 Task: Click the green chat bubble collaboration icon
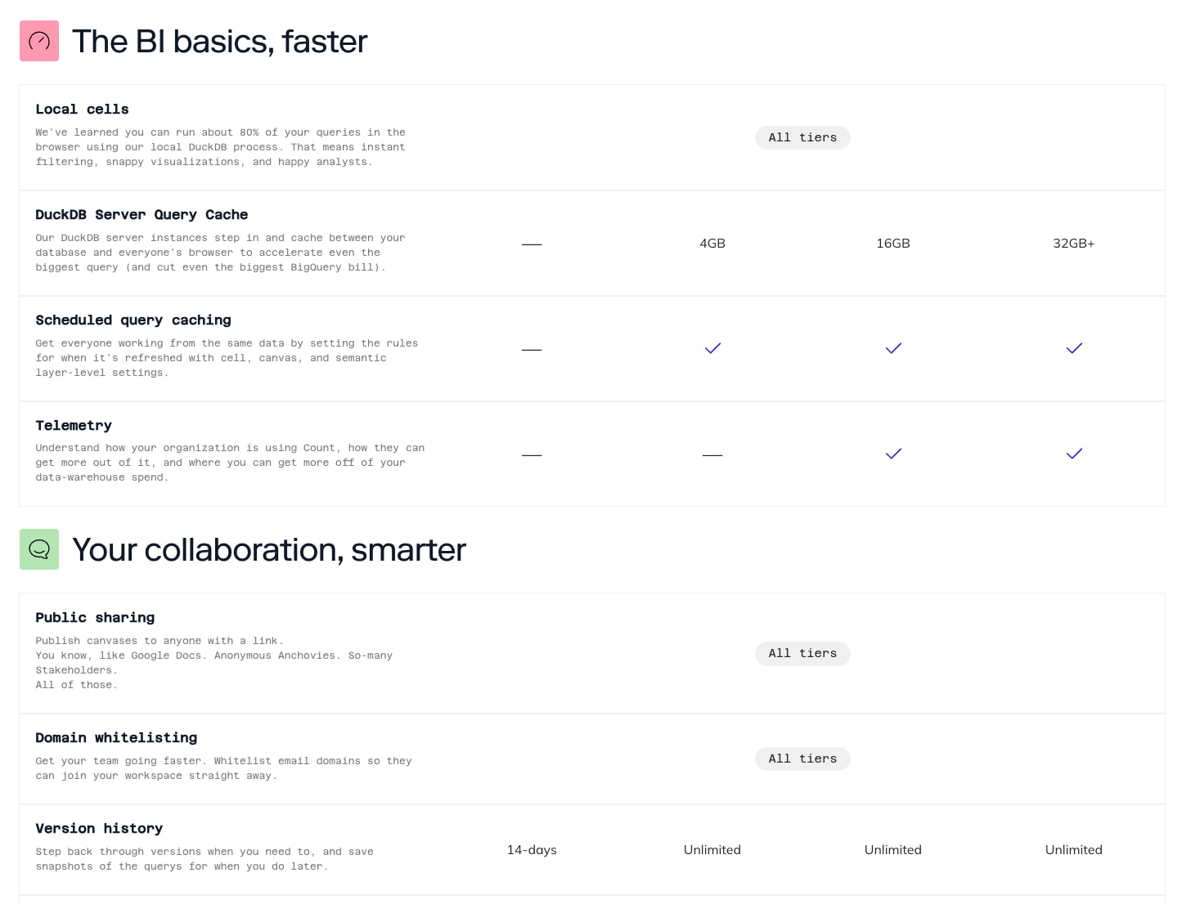[x=39, y=549]
